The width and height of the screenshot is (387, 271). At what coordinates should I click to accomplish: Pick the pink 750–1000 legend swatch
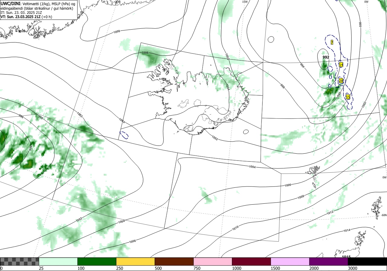(213, 261)
